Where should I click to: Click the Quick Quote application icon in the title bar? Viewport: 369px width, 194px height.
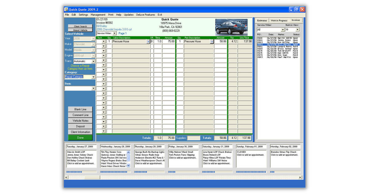66,9
